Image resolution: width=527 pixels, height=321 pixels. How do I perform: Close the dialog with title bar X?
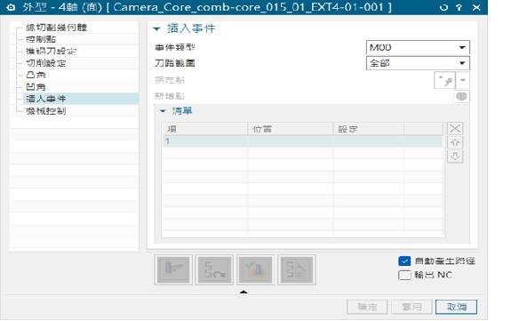476,7
